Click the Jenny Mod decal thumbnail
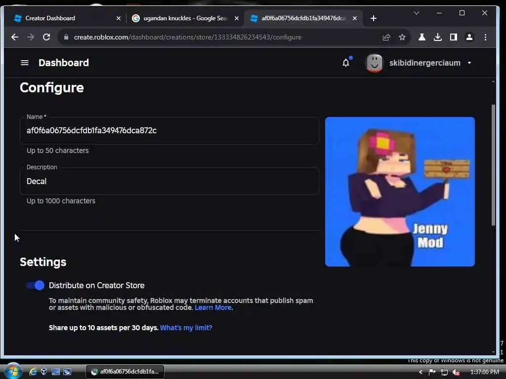The width and height of the screenshot is (506, 379). click(400, 192)
